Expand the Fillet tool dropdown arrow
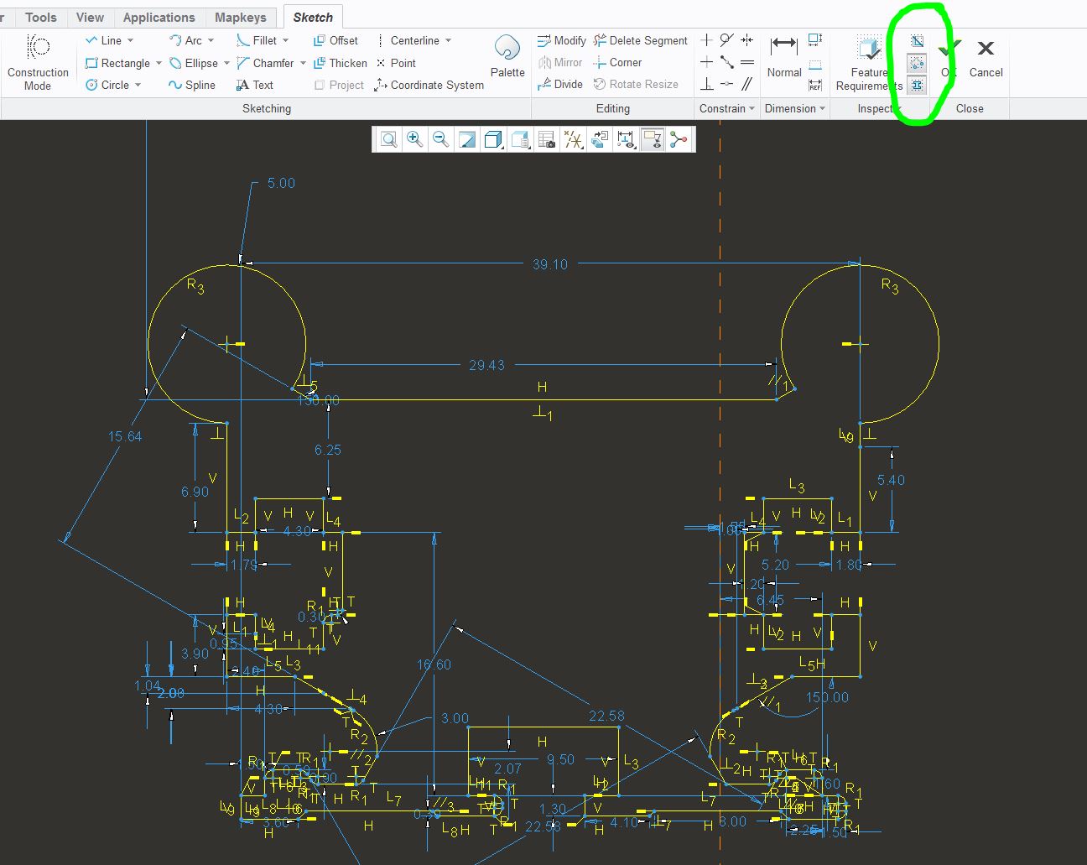 click(x=285, y=40)
